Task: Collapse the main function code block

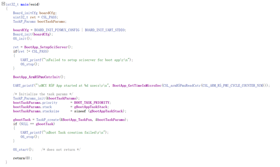Action: pyautogui.click(x=3, y=3)
